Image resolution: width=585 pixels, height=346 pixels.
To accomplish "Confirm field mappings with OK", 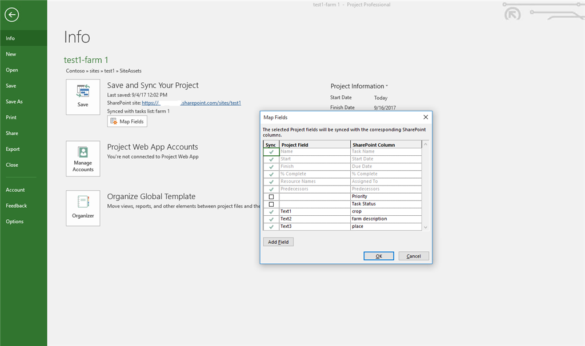I will click(x=378, y=256).
